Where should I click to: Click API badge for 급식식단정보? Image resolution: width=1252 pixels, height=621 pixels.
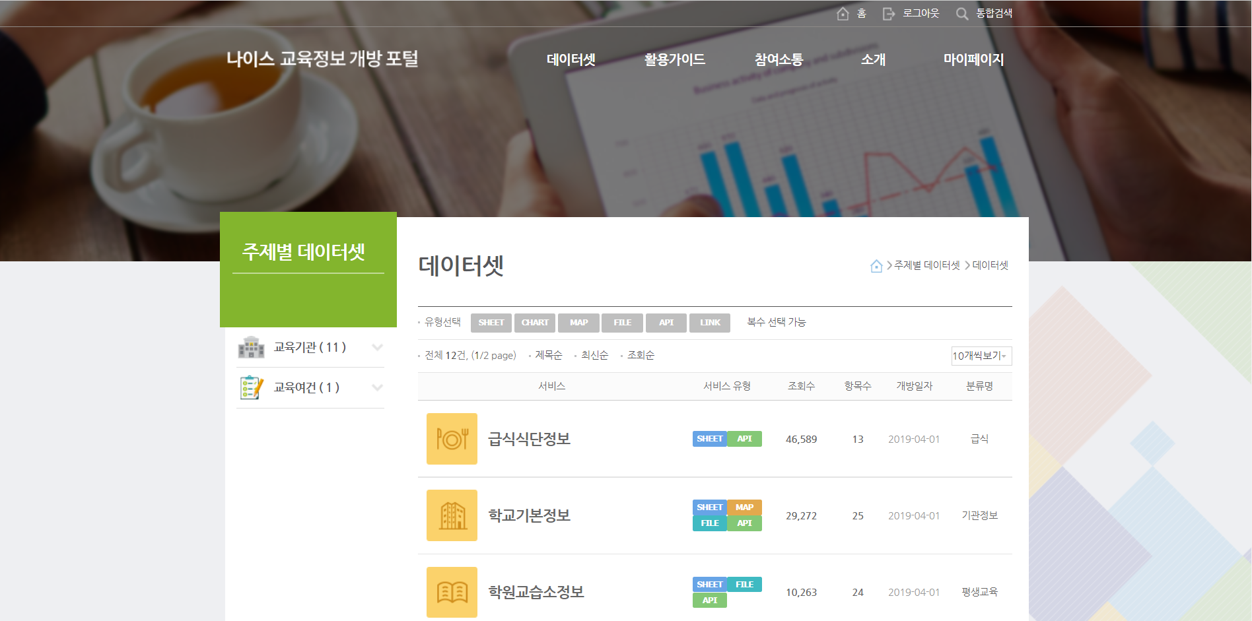tap(745, 439)
